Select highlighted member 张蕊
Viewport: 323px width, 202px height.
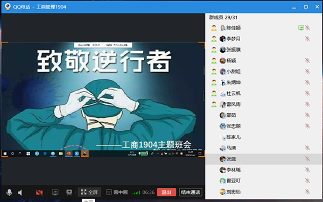tap(264, 159)
